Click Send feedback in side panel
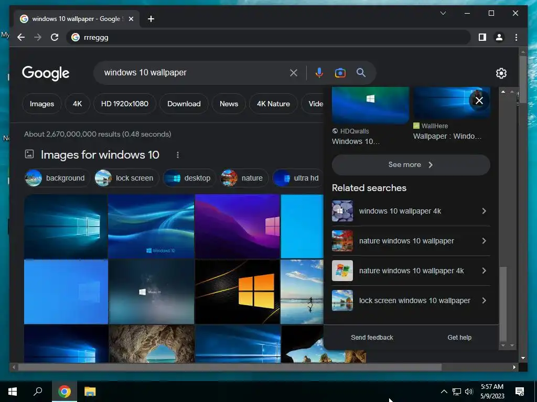 point(372,338)
